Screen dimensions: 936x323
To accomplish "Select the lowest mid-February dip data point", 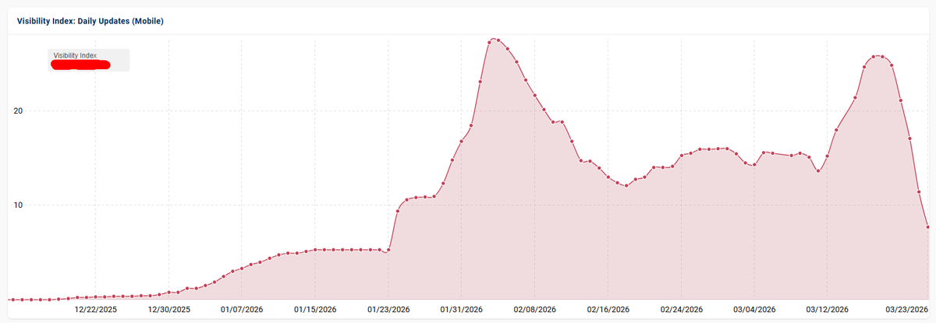I will tap(626, 186).
